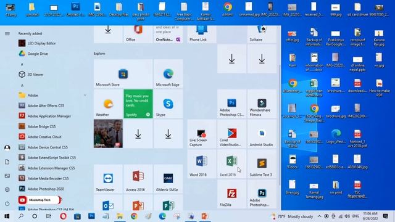
Task: Open Adobe Application Manager
Action: (x=52, y=116)
